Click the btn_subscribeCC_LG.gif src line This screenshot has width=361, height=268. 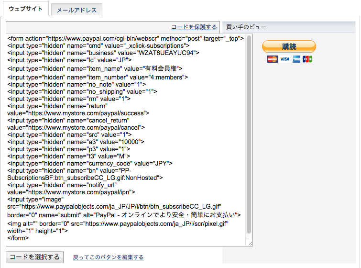[114, 206]
